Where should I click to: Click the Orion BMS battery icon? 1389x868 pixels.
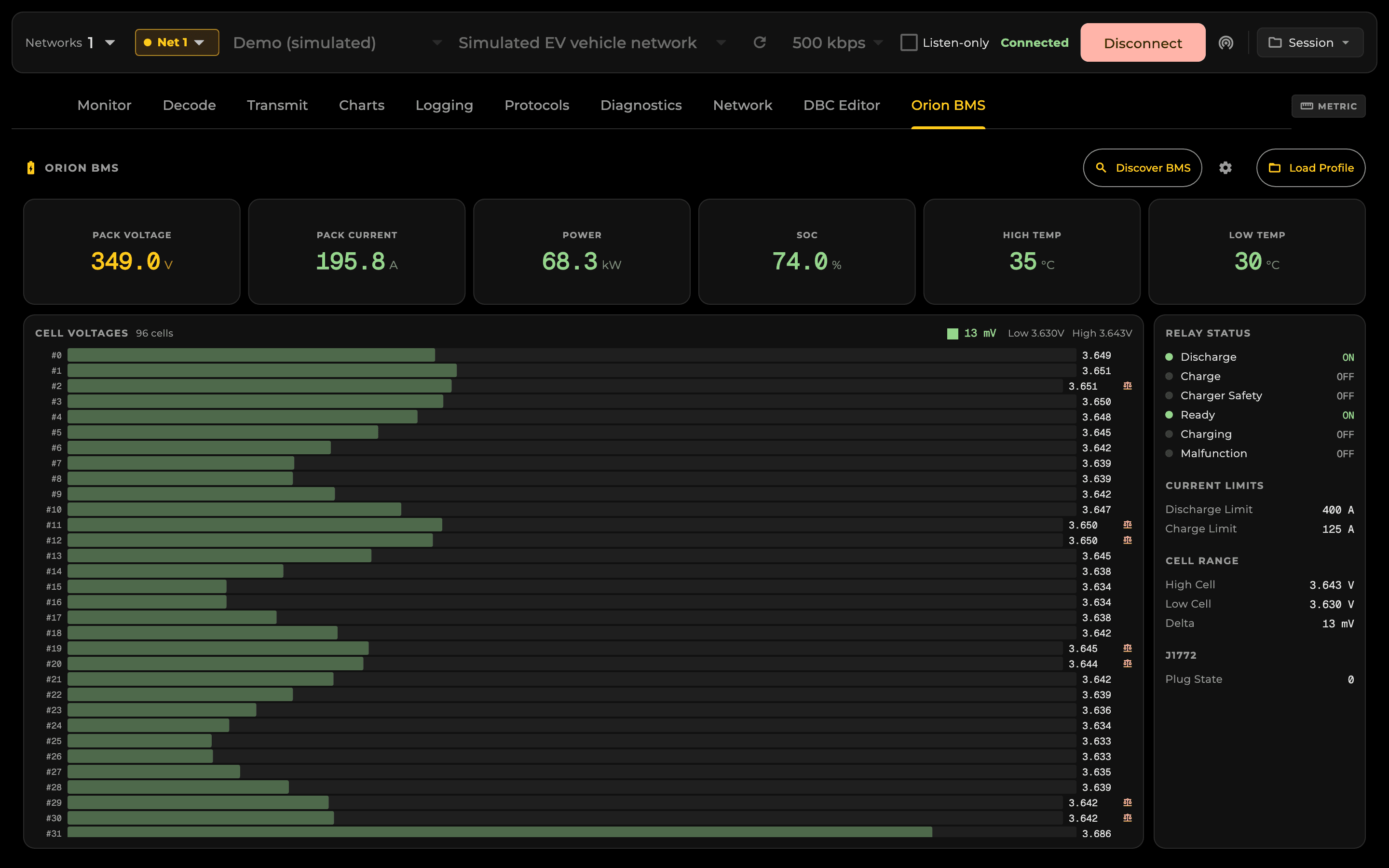[x=31, y=168]
